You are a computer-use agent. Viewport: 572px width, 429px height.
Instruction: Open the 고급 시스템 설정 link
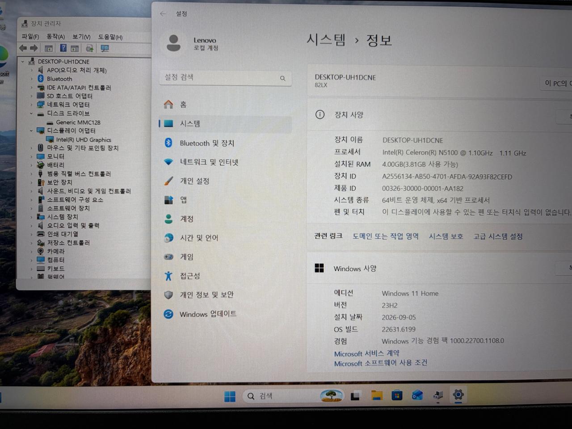pyautogui.click(x=498, y=236)
